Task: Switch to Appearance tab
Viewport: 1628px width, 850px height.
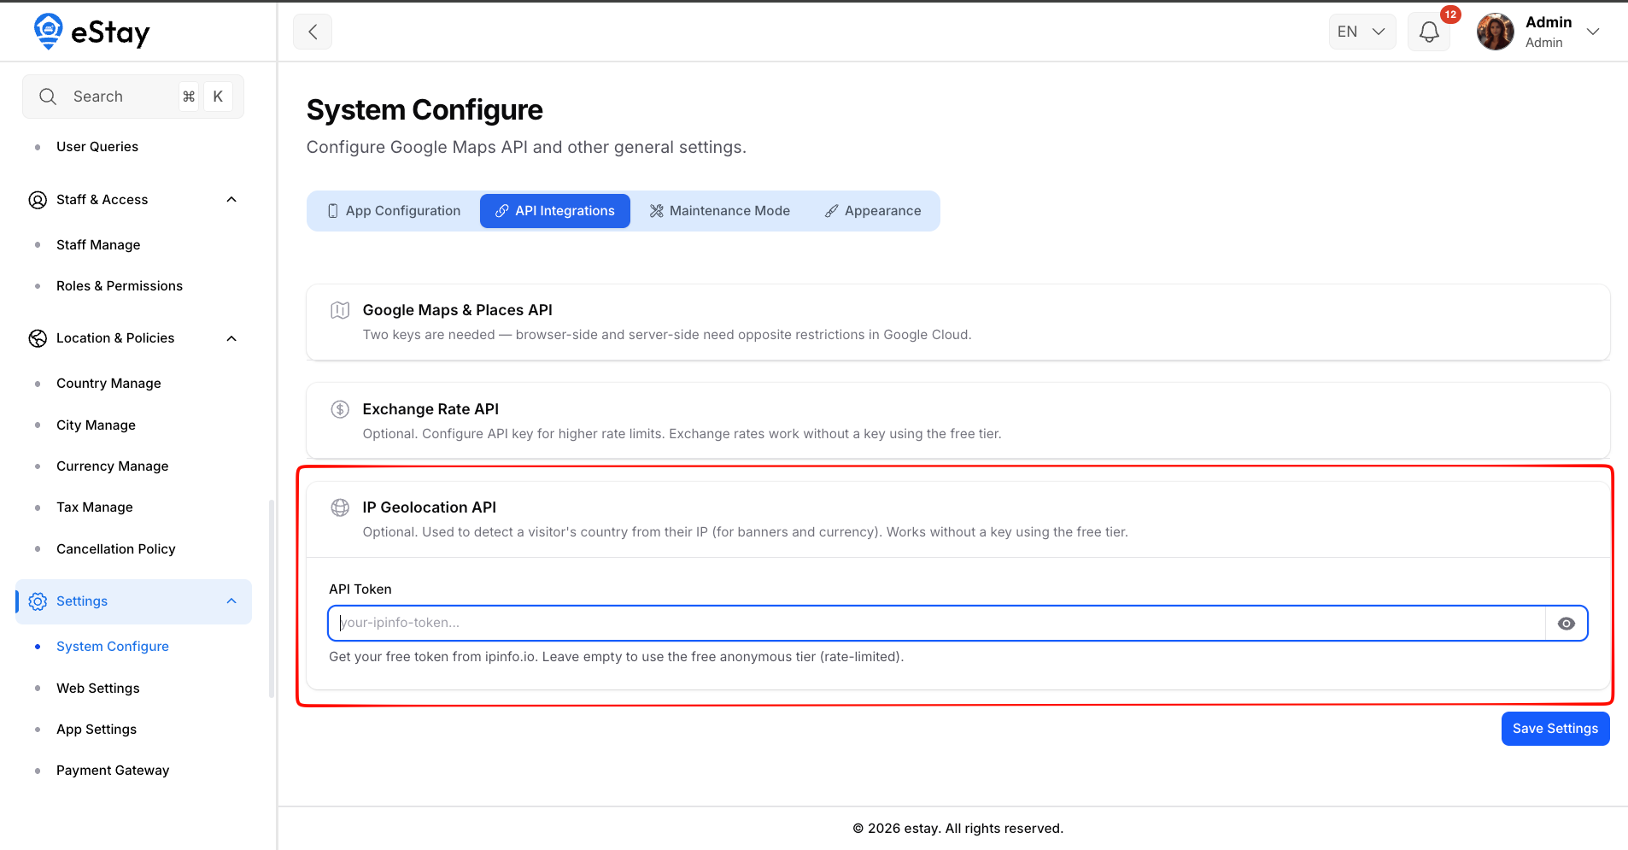Action: tap(873, 211)
